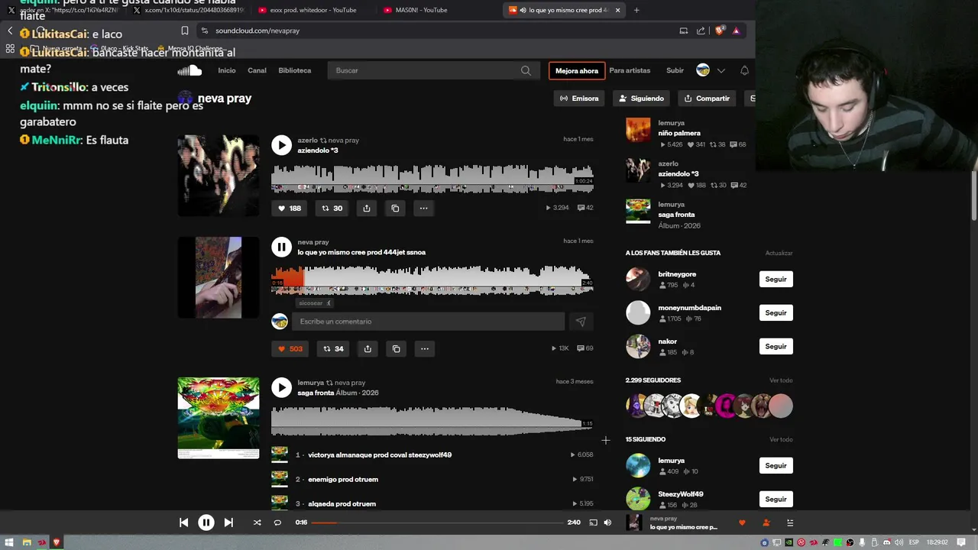The height and width of the screenshot is (550, 978).
Task: Skip to next track in player bar
Action: point(228,522)
